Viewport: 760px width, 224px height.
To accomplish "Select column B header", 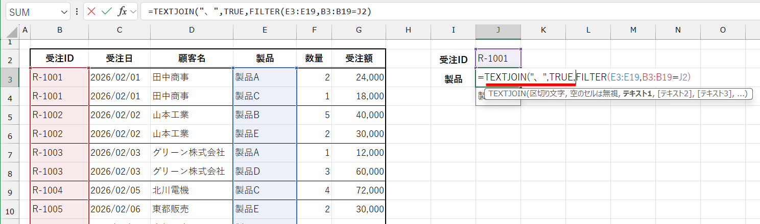I will 60,30.
